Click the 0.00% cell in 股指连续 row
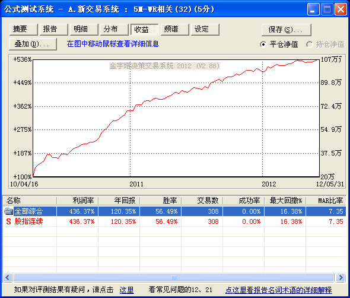 pos(244,221)
